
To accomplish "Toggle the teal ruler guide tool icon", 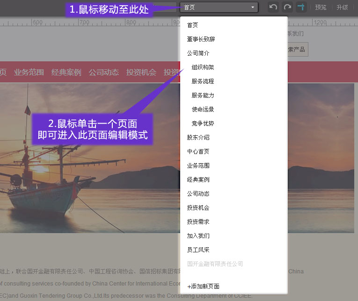I will click(x=301, y=7).
